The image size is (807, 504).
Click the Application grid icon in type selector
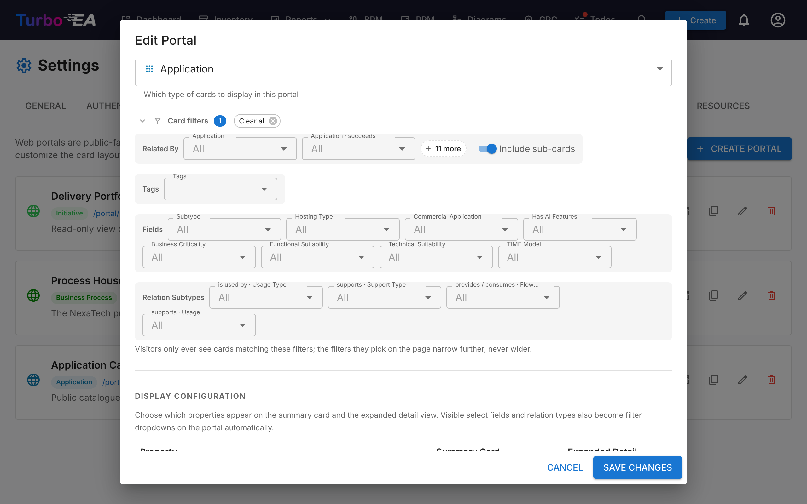(x=149, y=69)
